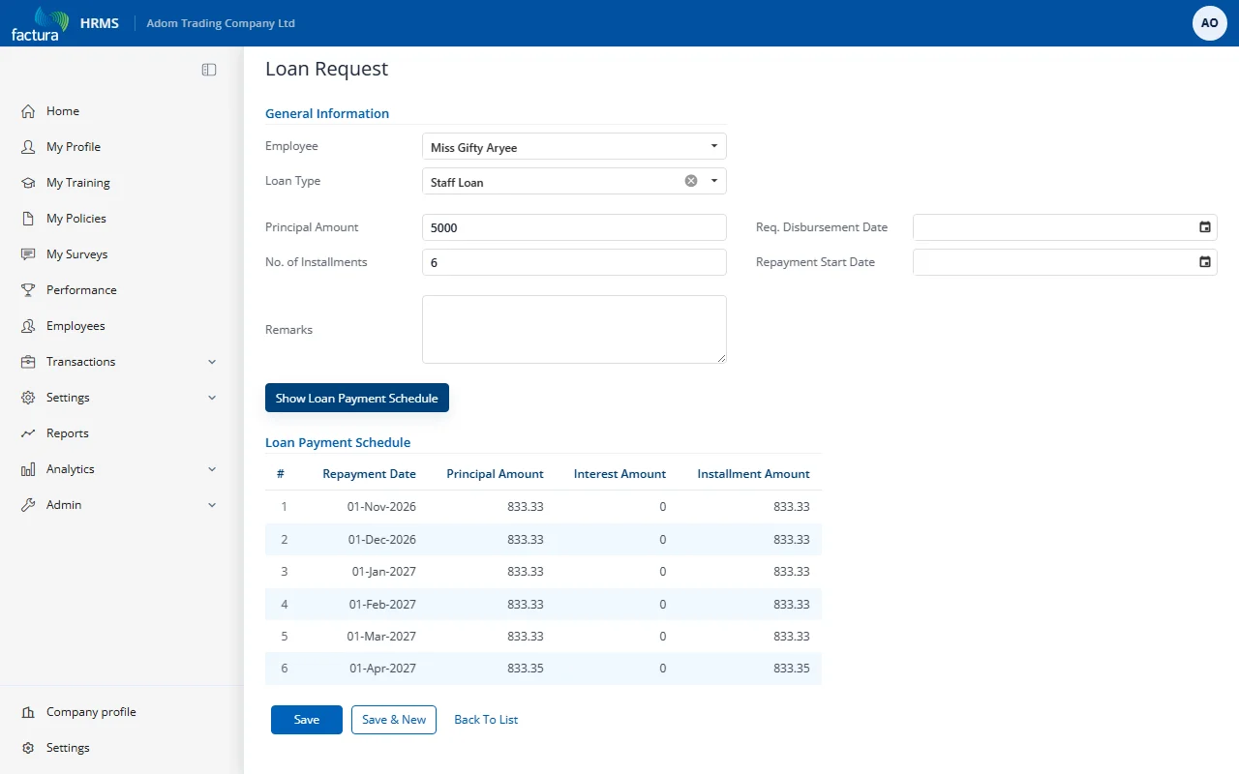The image size is (1239, 774).
Task: Open the Reports page
Action: click(x=68, y=433)
